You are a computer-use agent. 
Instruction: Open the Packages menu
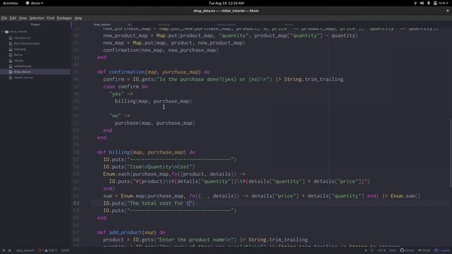tap(64, 18)
